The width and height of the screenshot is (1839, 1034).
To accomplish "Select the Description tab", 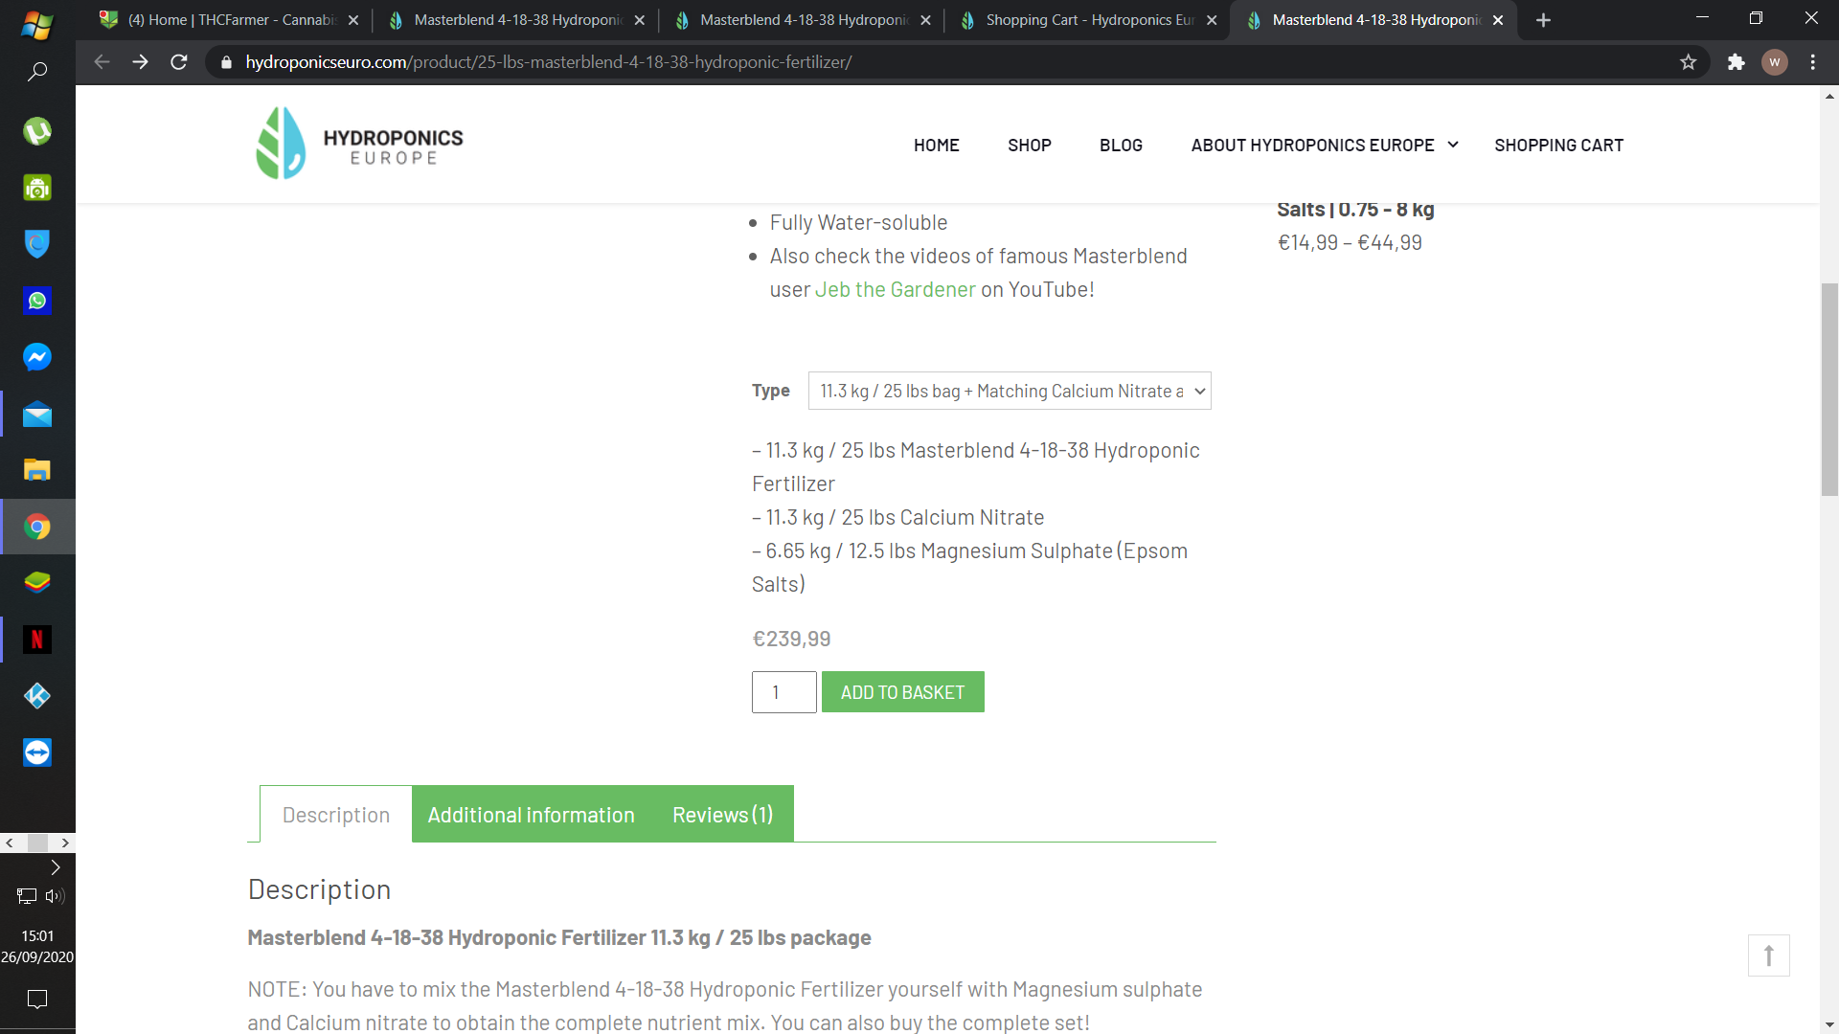I will [336, 815].
